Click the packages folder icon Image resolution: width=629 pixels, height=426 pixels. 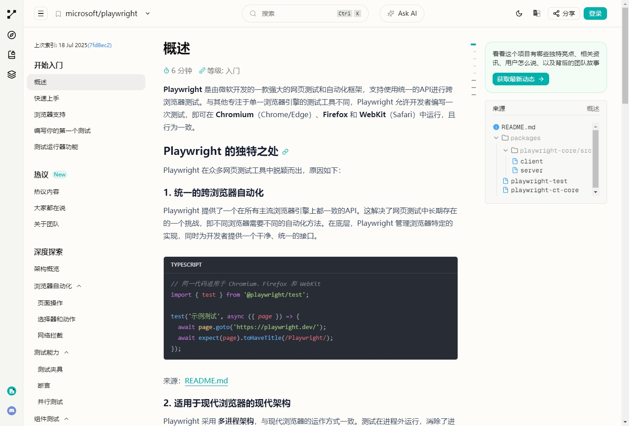coord(505,138)
